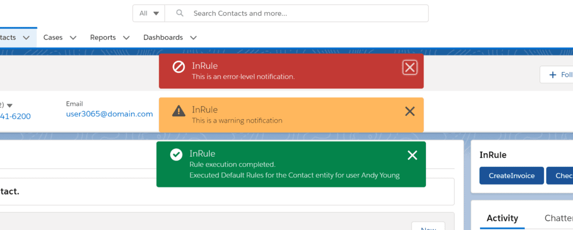
Task: Go to the Dashboards tab
Action: click(163, 37)
